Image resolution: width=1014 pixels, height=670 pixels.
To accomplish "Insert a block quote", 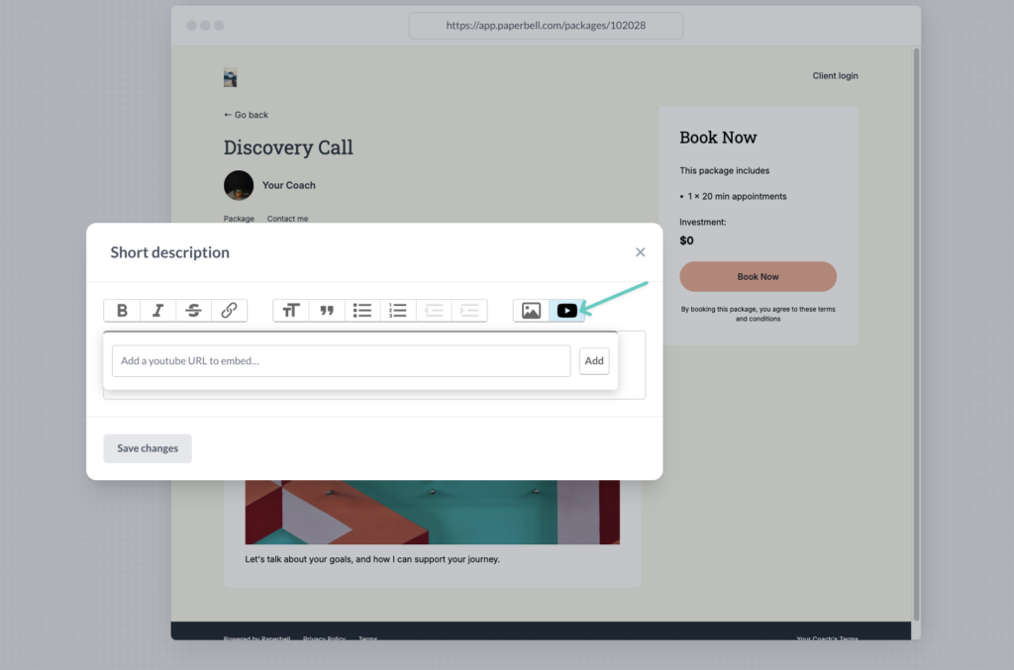I will pos(327,311).
